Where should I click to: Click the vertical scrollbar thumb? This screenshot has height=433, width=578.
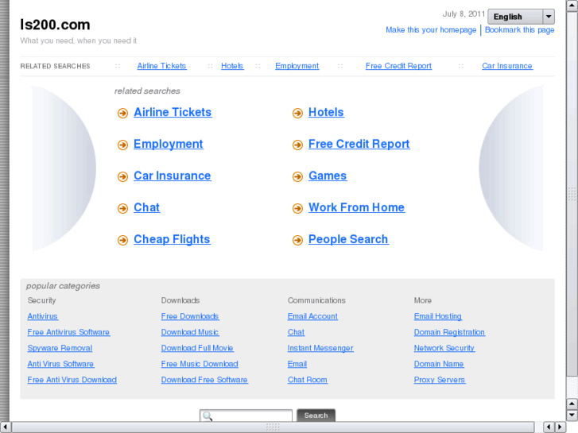pos(572,194)
